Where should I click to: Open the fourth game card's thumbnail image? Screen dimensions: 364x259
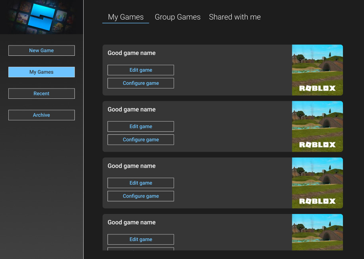pos(317,232)
